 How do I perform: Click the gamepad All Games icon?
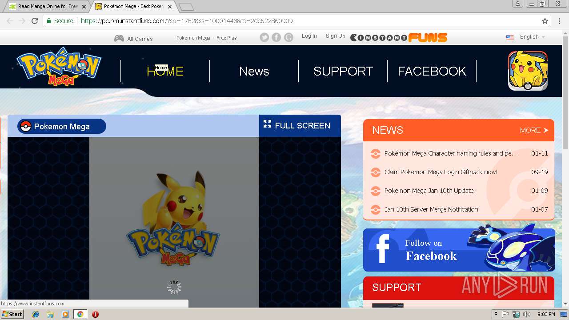click(119, 38)
